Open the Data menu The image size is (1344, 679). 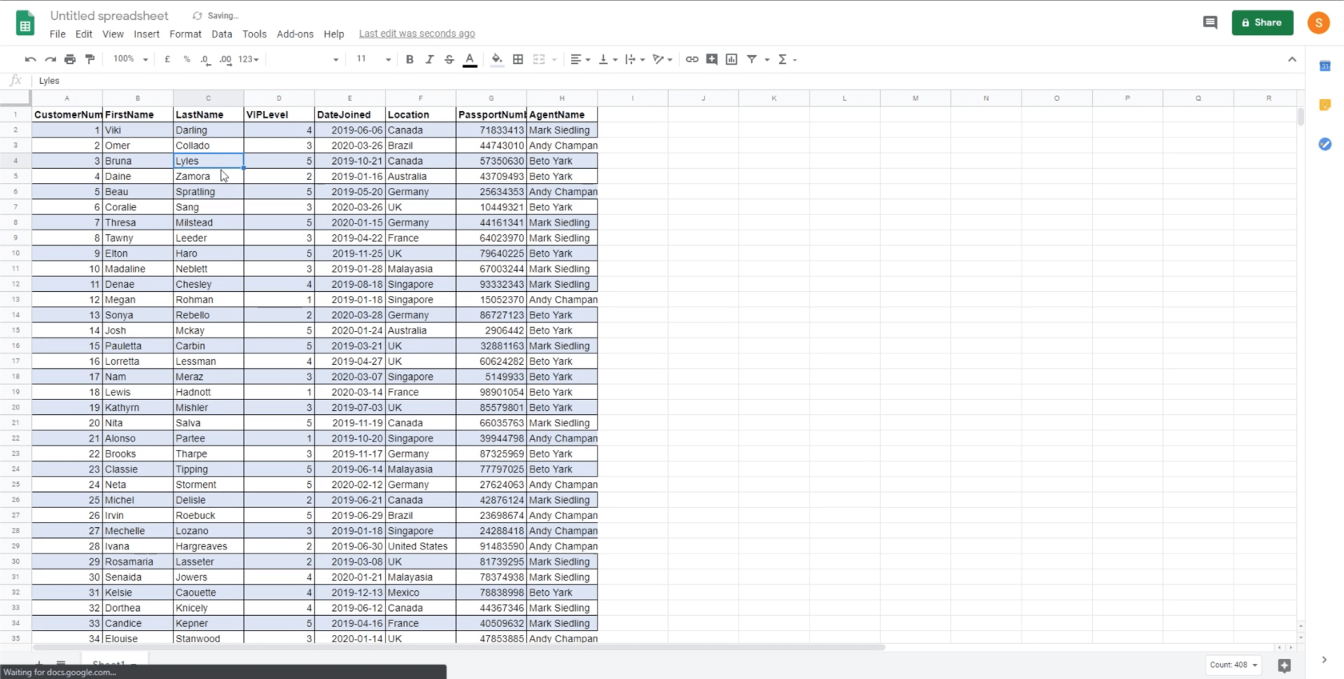(x=222, y=34)
